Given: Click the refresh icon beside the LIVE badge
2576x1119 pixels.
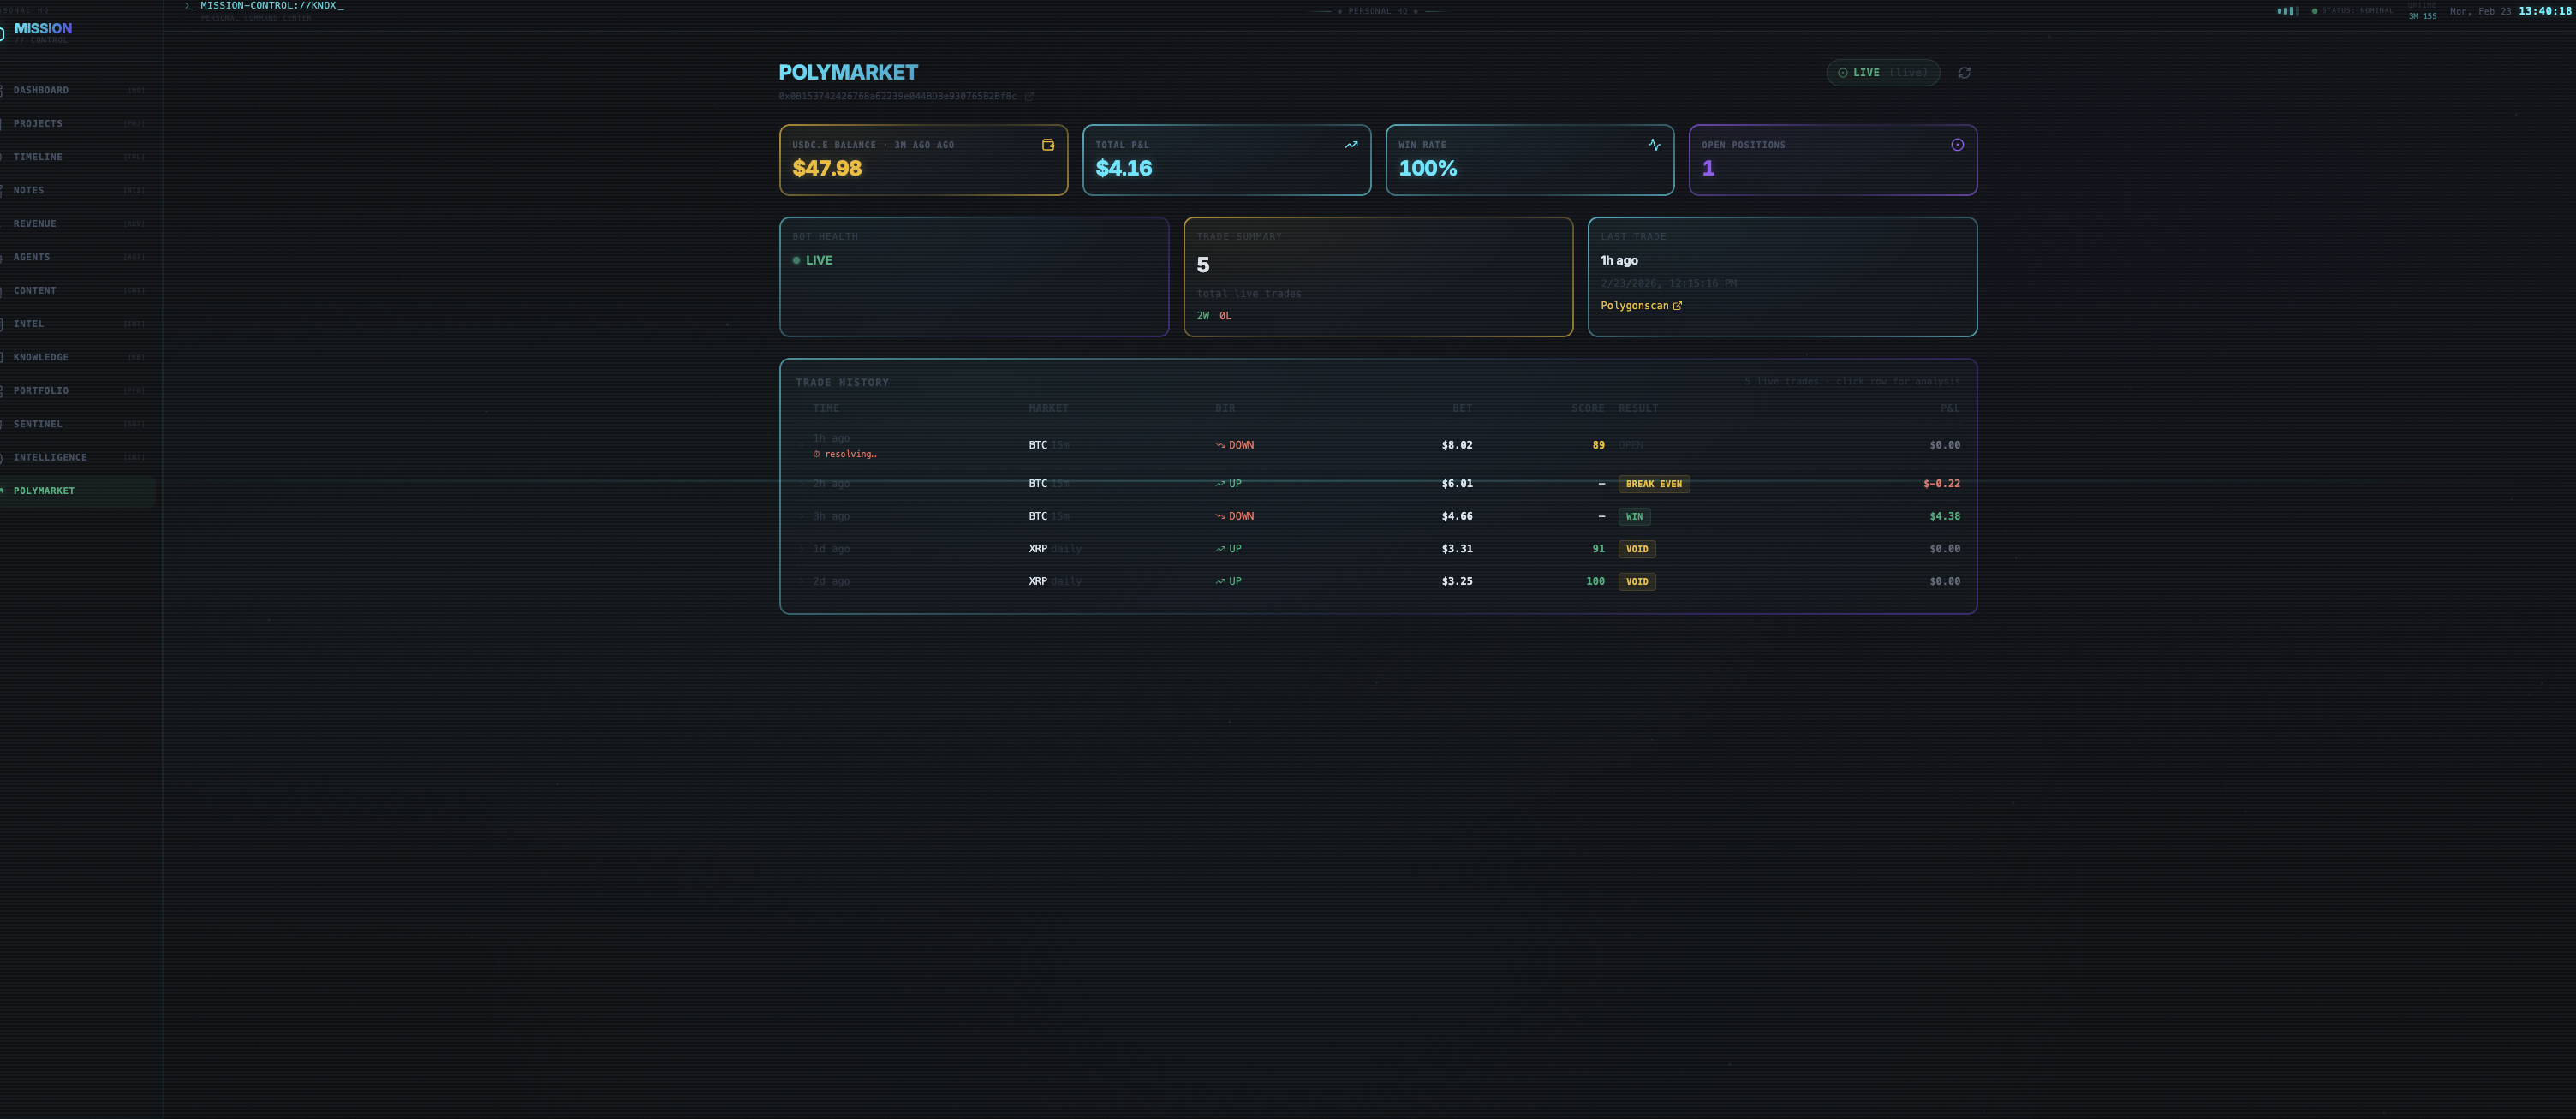Looking at the screenshot, I should (1964, 73).
